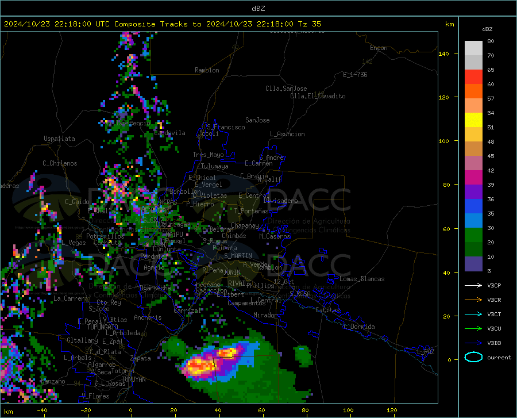Viewport: 517px width, 418px height.
Task: Click the Ugarteche place label
Action: 155,287
